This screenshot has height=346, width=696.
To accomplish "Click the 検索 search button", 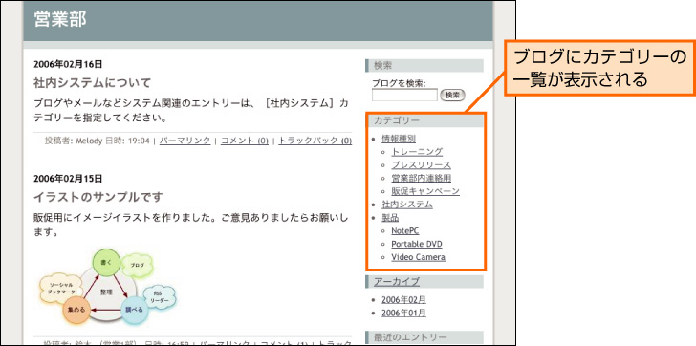I will (x=452, y=95).
